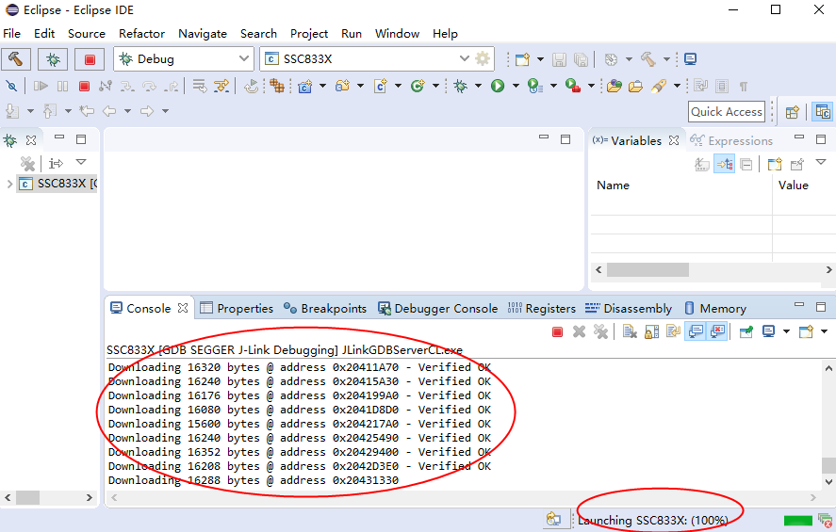Click Remove Launch gray X icon
The width and height of the screenshot is (836, 532).
[x=579, y=332]
